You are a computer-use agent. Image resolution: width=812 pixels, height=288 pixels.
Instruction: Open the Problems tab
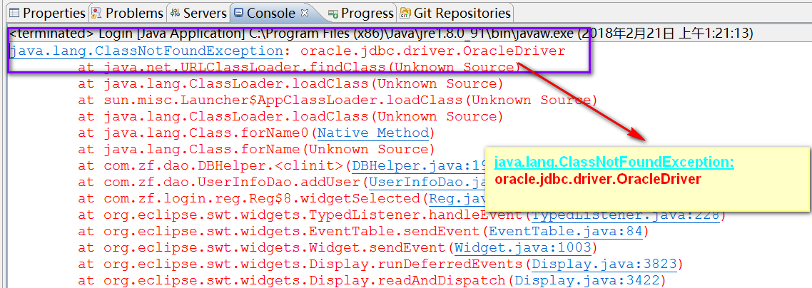click(128, 13)
